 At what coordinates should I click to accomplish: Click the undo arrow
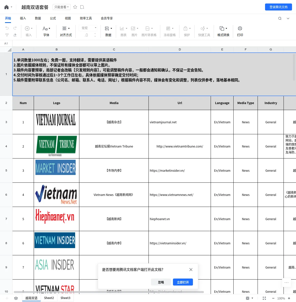tap(7, 28)
